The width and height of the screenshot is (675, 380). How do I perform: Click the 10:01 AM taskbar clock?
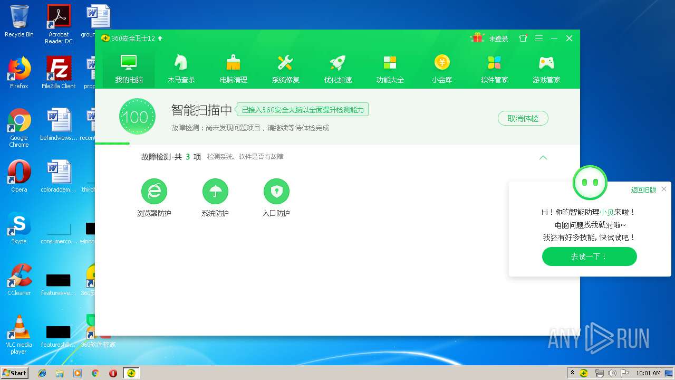pyautogui.click(x=648, y=373)
